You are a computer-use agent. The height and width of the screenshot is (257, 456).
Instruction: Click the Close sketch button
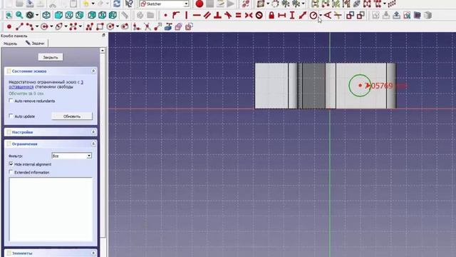tap(51, 57)
